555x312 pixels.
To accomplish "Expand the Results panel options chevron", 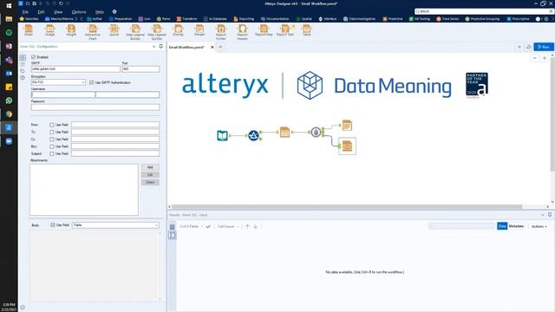I will pyautogui.click(x=543, y=215).
